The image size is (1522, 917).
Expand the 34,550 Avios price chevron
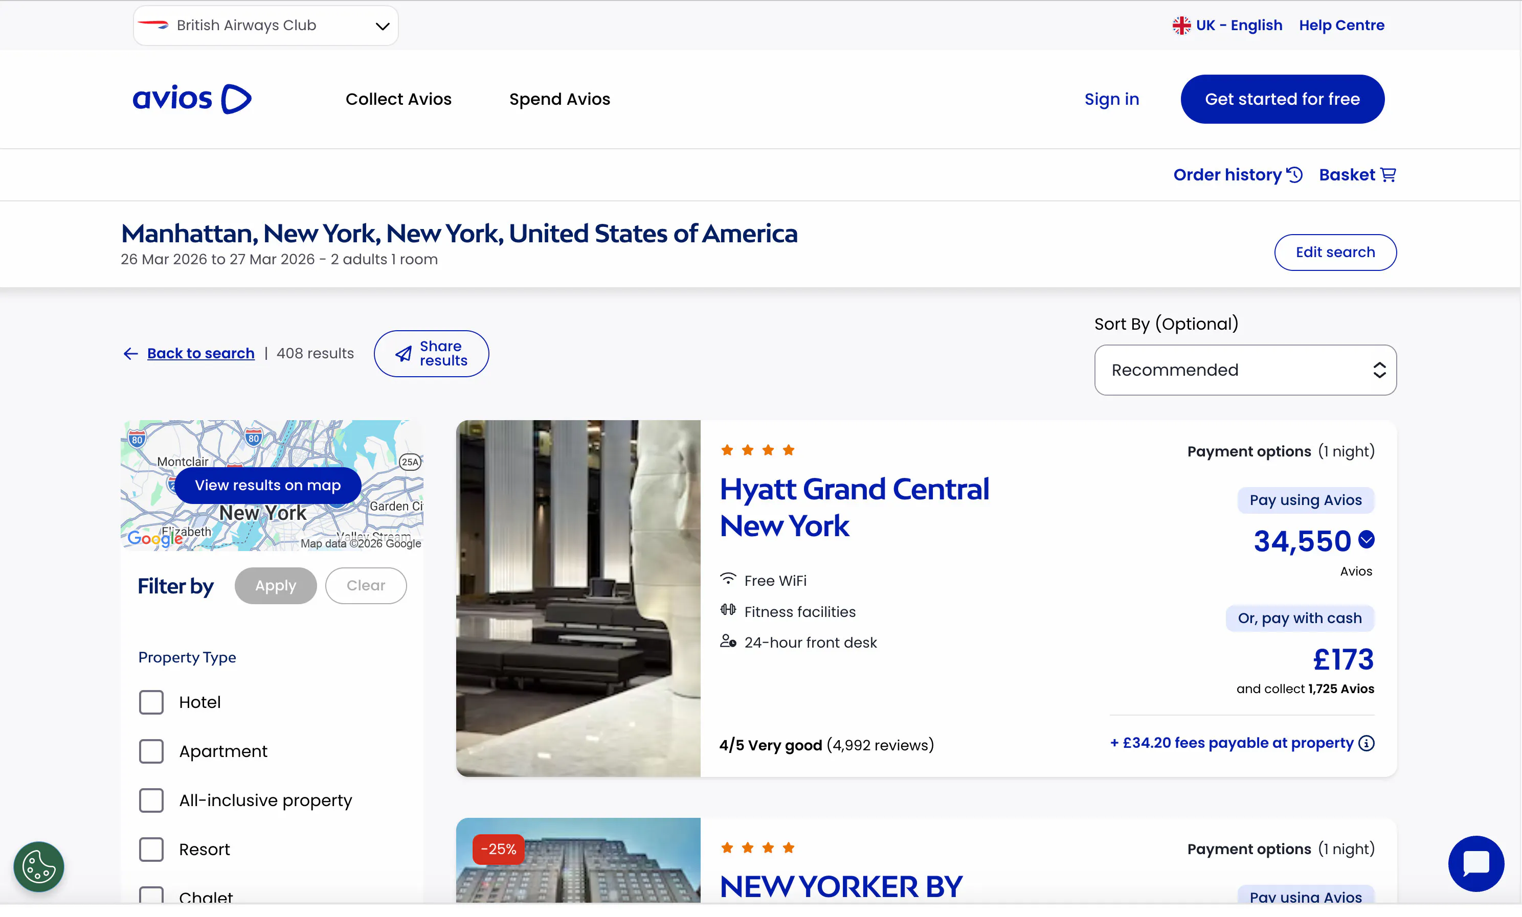[1367, 540]
